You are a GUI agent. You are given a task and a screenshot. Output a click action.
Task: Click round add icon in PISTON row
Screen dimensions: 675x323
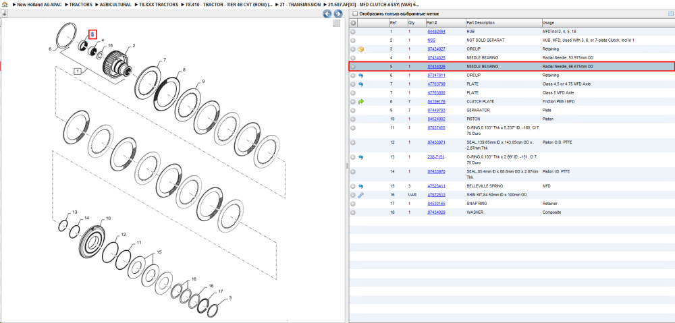(353, 119)
